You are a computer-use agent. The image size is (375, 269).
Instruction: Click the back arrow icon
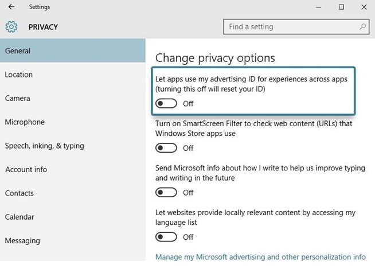11,7
